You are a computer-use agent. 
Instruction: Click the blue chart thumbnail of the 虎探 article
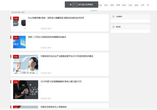click(19, 42)
